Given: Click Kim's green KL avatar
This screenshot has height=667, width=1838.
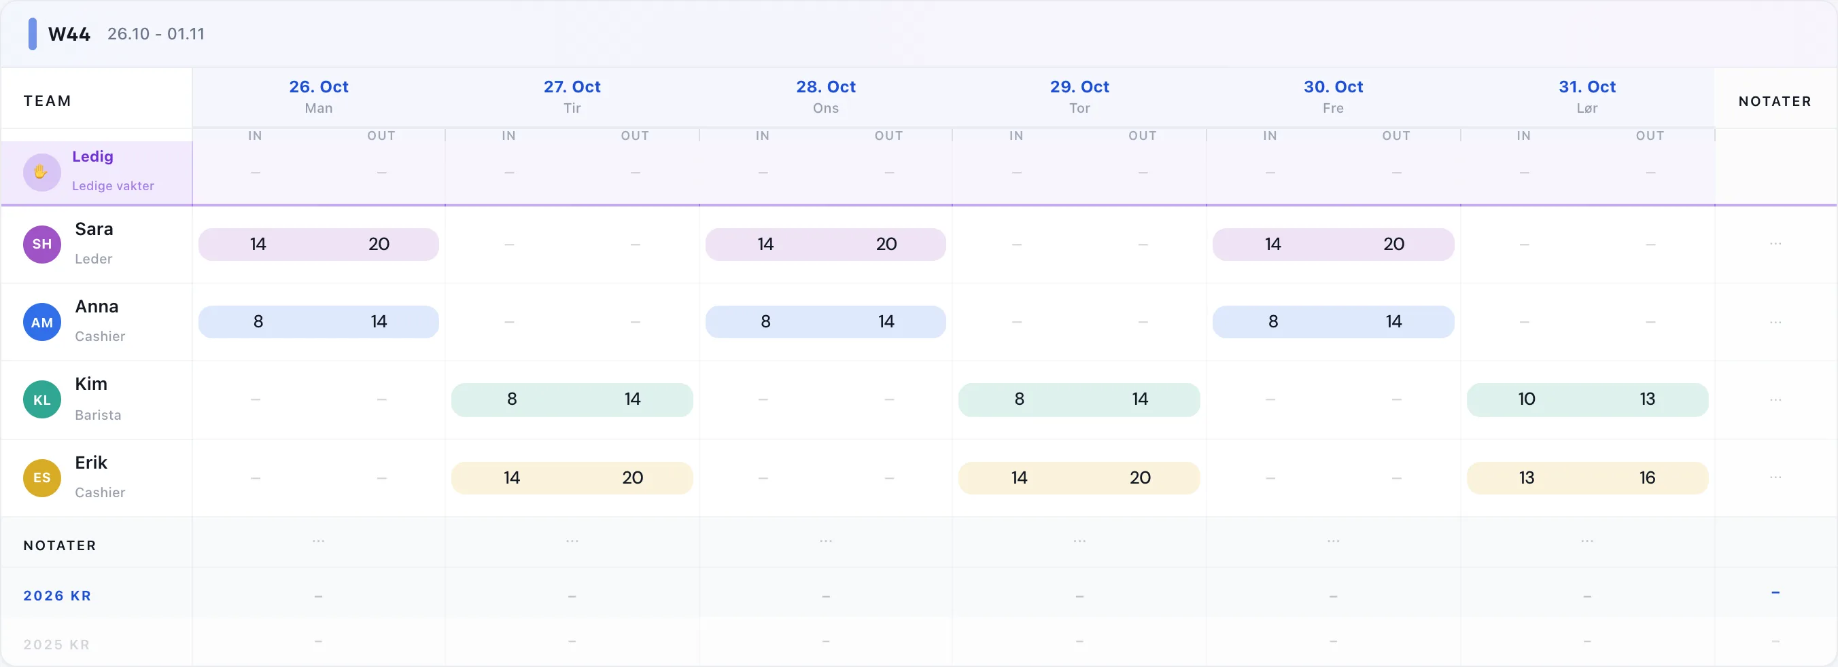Looking at the screenshot, I should pos(41,400).
